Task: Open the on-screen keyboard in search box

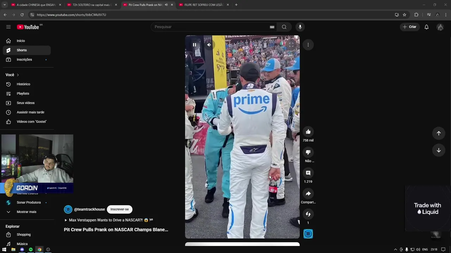Action: pos(272,27)
